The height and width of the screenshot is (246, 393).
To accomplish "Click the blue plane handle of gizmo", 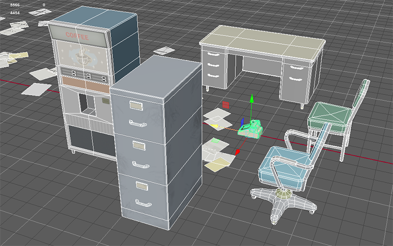I will pos(242,122).
